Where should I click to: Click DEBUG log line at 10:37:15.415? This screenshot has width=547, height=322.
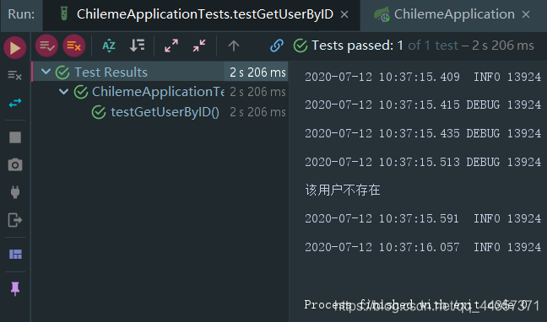[x=423, y=105]
